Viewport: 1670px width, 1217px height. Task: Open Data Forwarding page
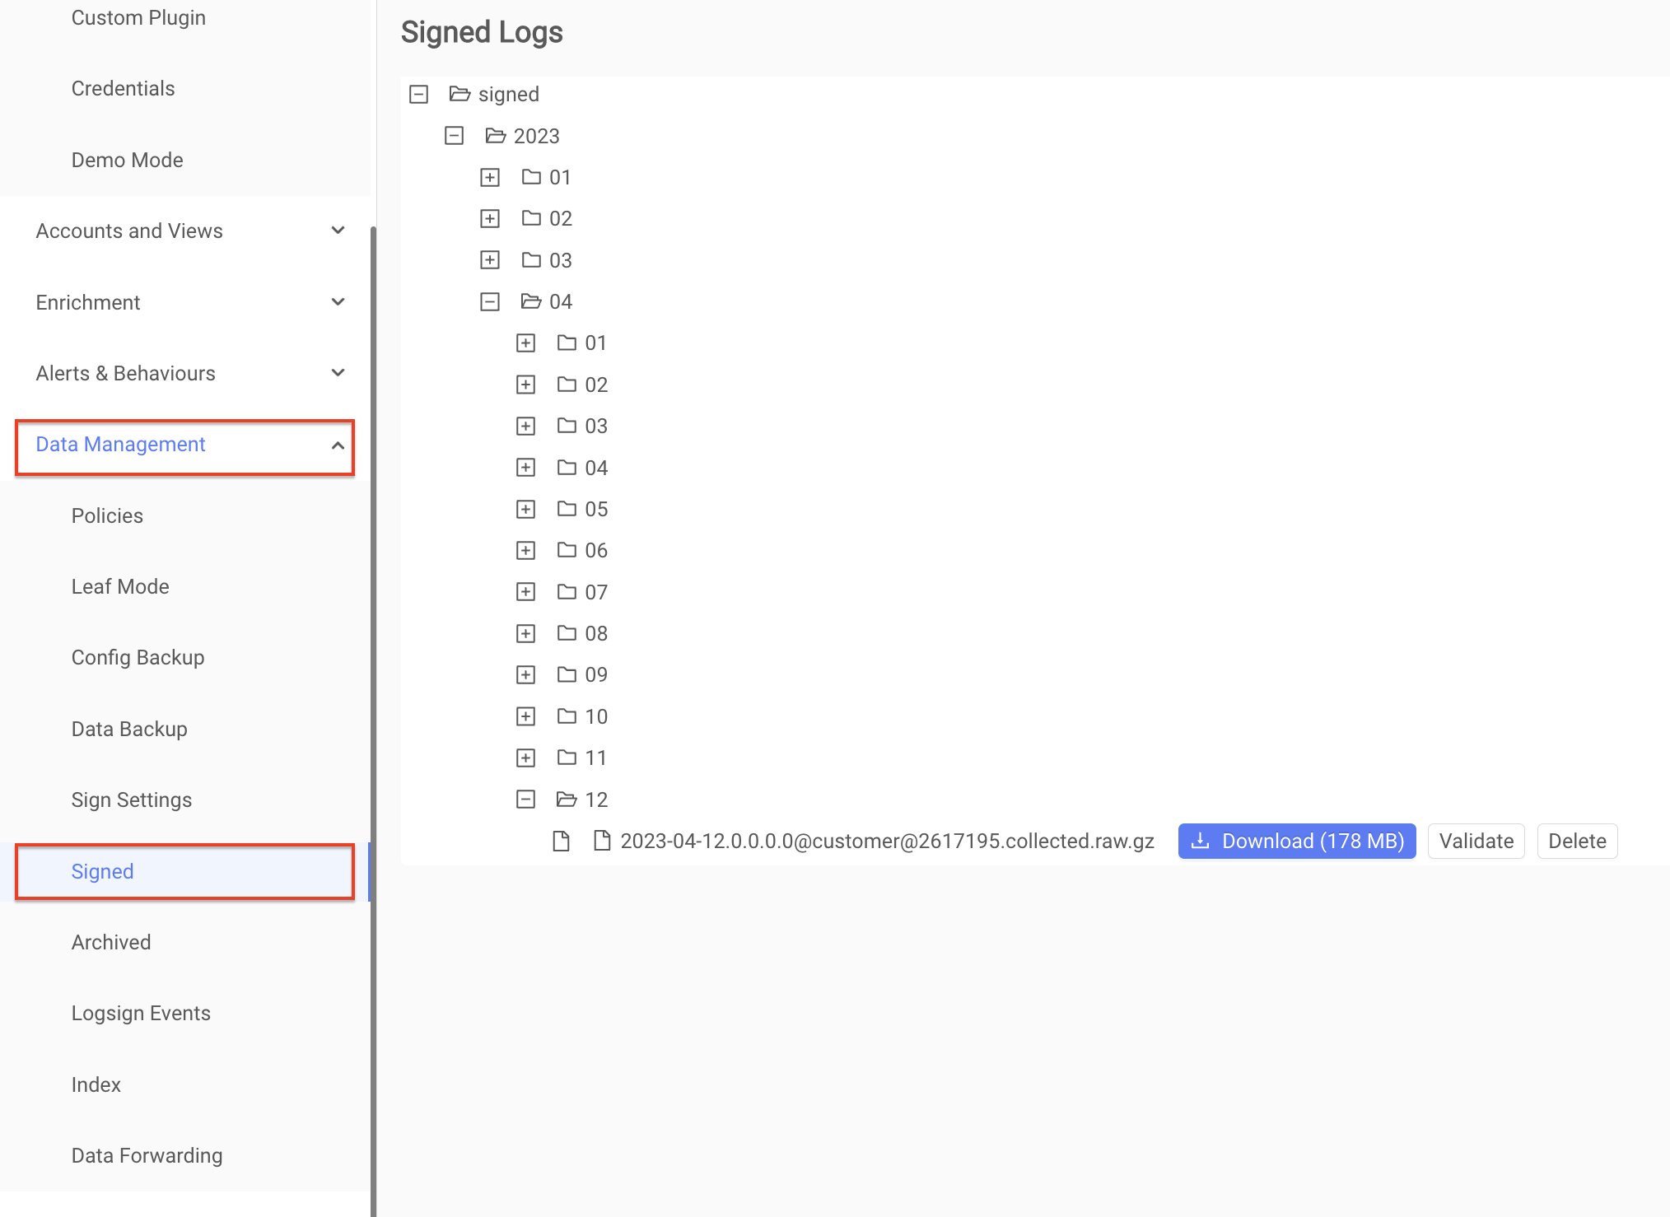coord(147,1155)
